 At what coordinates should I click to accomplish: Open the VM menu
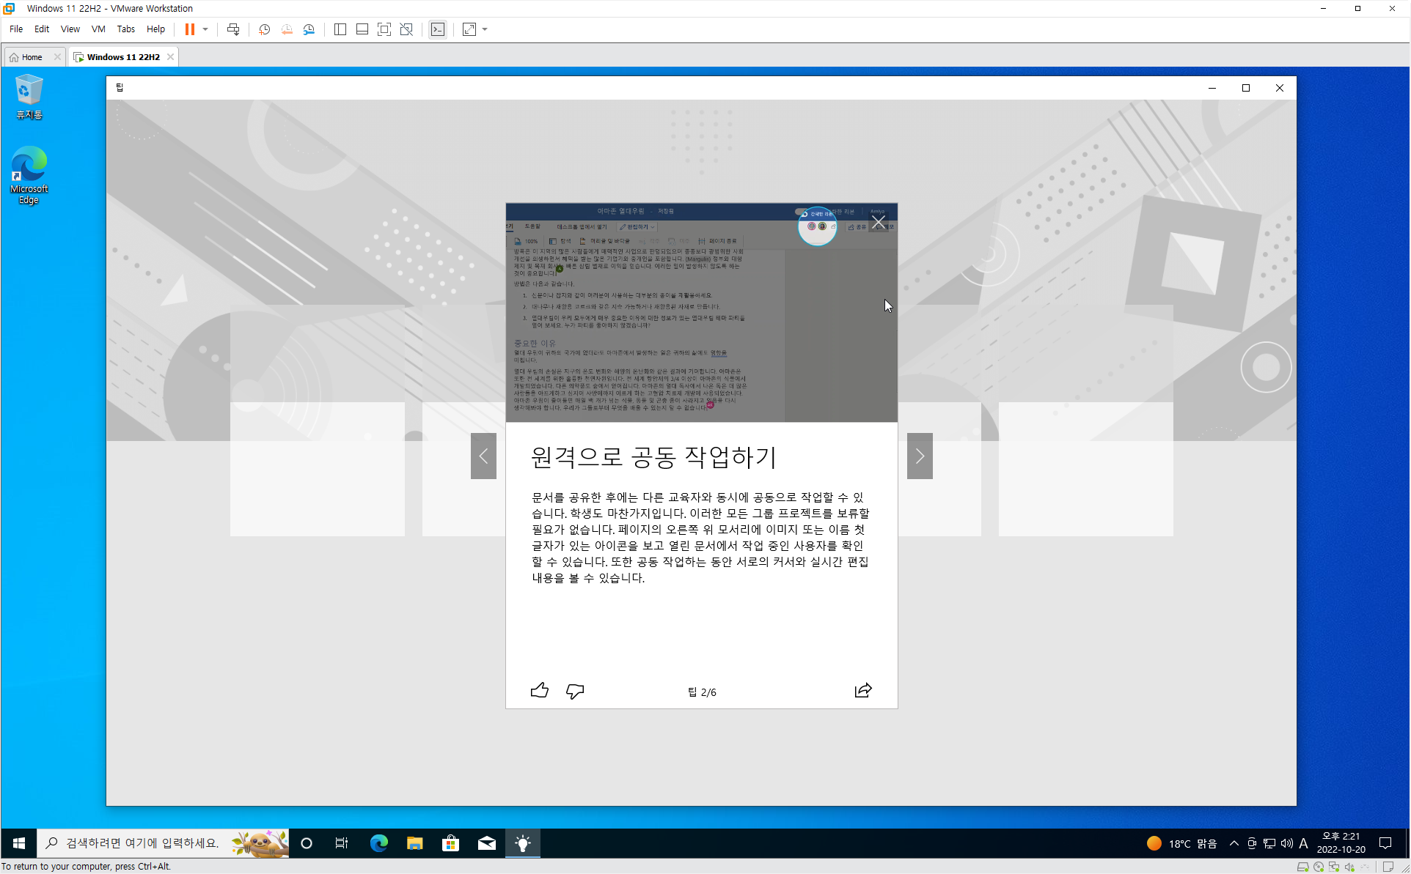98,29
